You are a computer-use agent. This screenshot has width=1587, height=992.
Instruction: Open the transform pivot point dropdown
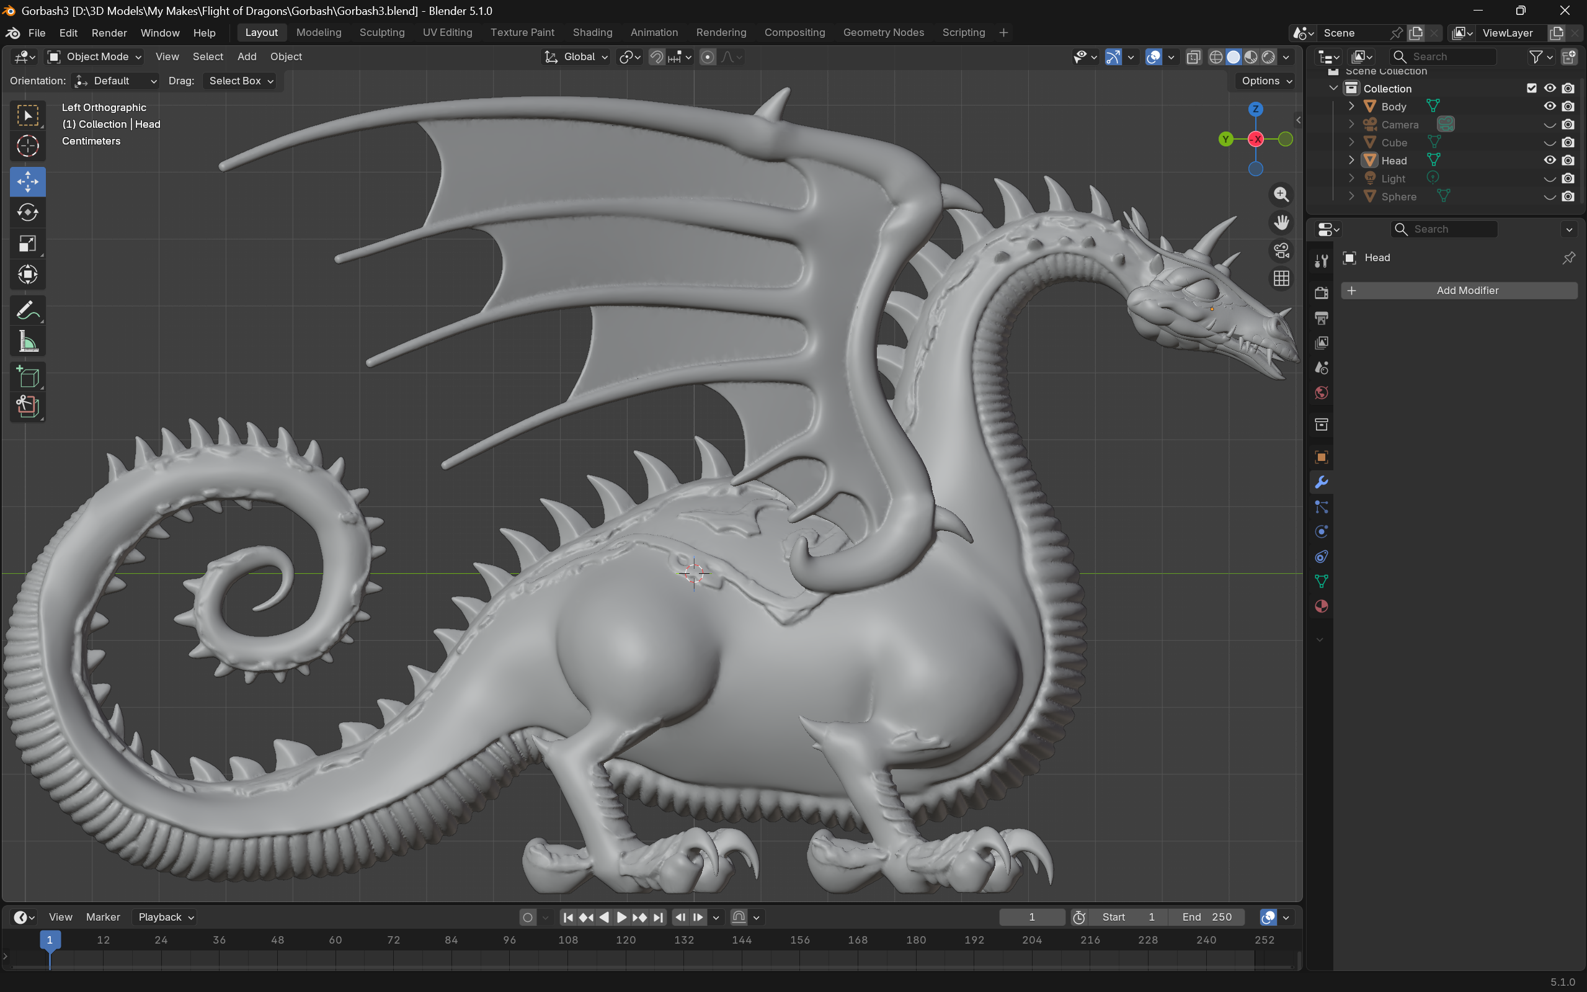click(629, 57)
